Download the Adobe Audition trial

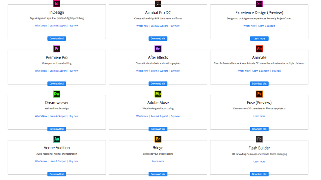57,174
